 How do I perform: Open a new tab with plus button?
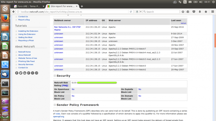pyautogui.click(x=82, y=6)
